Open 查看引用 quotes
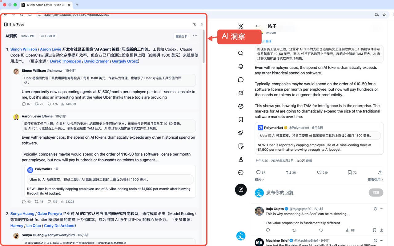The image size is (394, 246). [375, 180]
